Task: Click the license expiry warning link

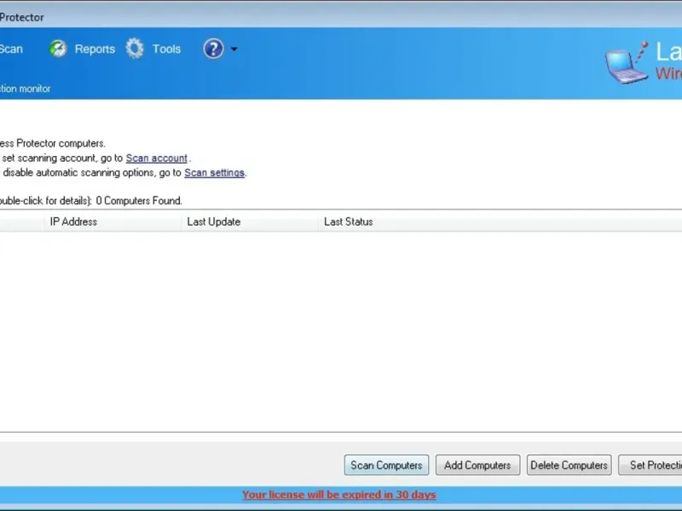Action: 339,495
